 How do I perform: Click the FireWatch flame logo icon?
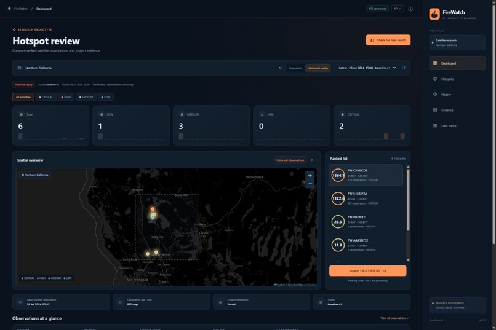click(x=434, y=14)
